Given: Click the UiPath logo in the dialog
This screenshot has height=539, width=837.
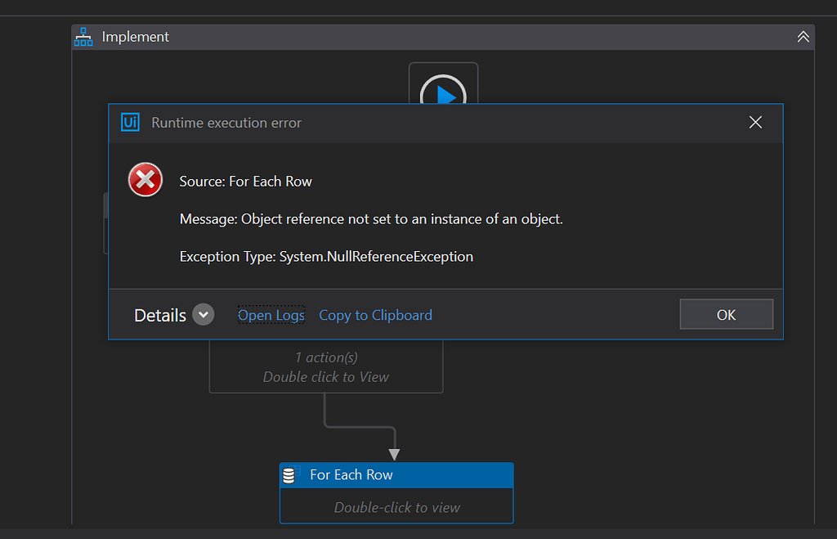Looking at the screenshot, I should click(x=129, y=123).
